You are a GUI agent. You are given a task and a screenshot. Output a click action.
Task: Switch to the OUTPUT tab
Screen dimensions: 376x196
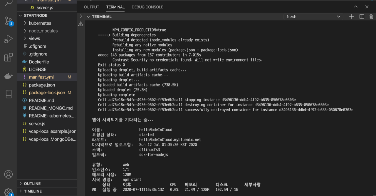tap(91, 7)
